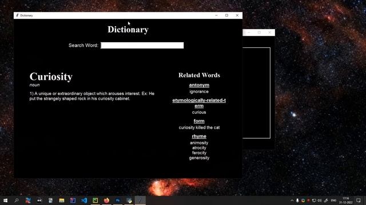
Task: Click the 'etymologically-related-term' heading
Action: pos(199,103)
